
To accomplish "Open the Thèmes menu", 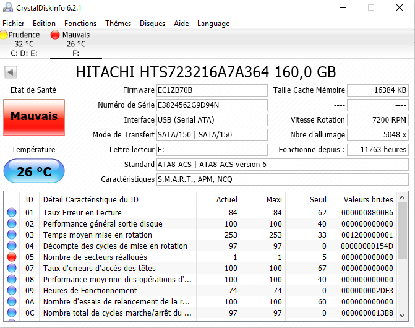I will coord(118,24).
